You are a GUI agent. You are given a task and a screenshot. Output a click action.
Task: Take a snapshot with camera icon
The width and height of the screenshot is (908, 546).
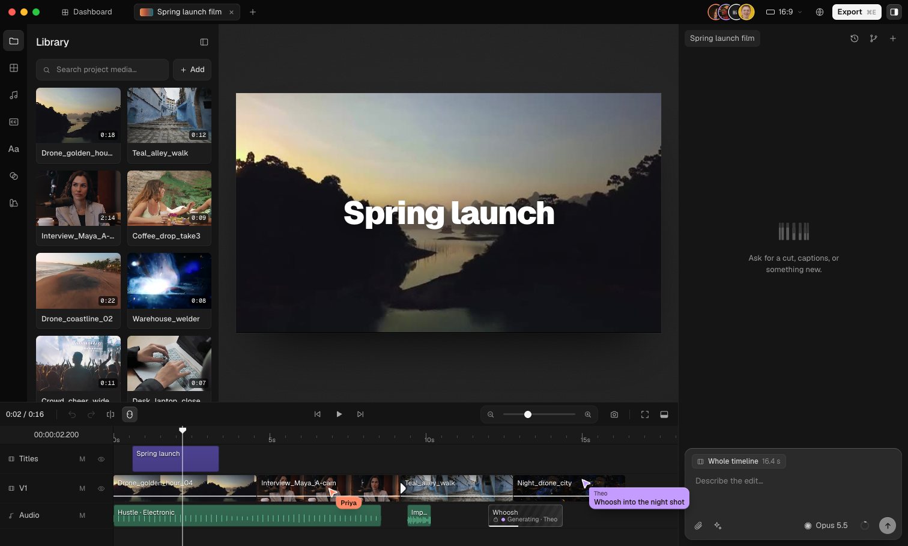[614, 414]
